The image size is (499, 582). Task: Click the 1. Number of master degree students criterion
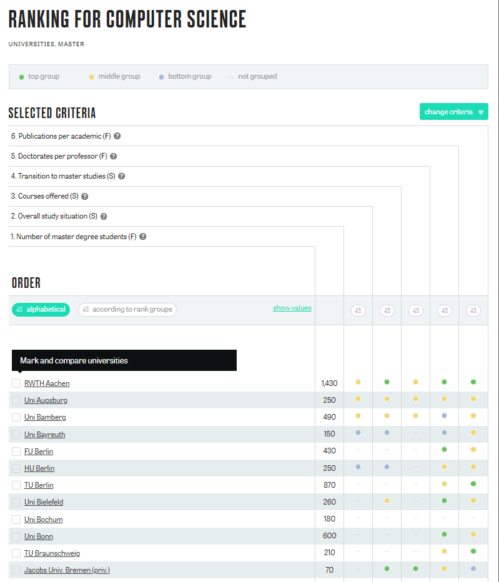point(74,237)
